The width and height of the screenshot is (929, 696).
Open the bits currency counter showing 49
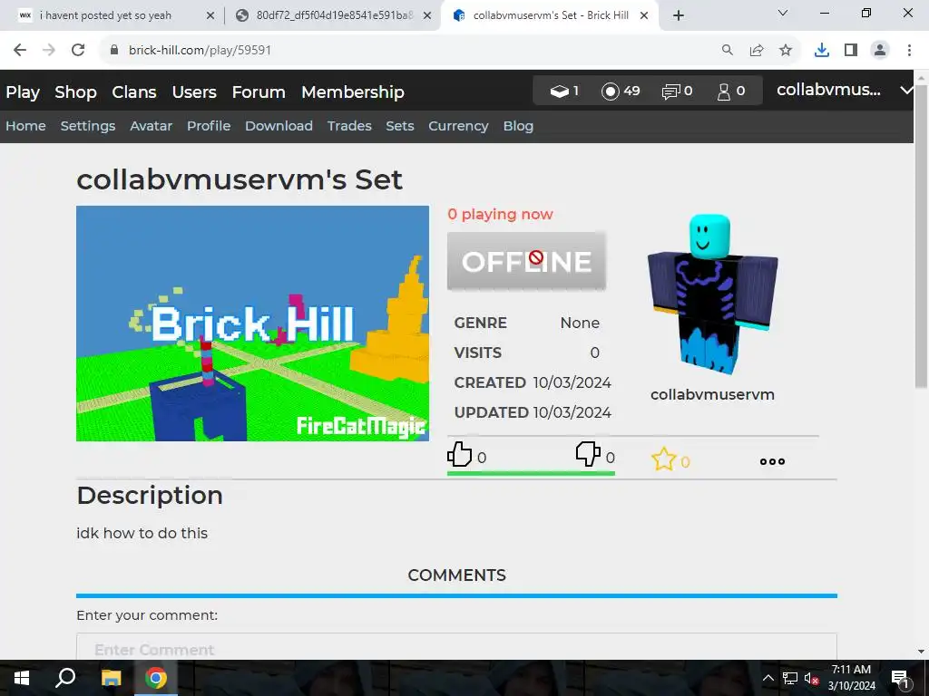coord(621,92)
